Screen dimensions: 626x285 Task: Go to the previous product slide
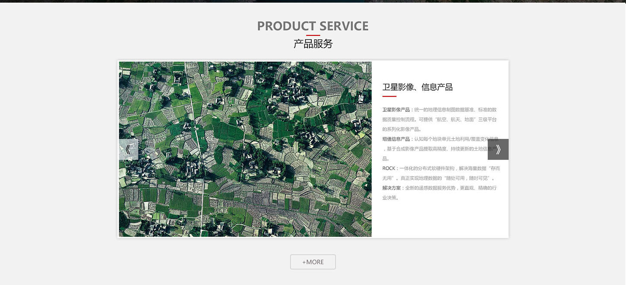click(x=128, y=149)
